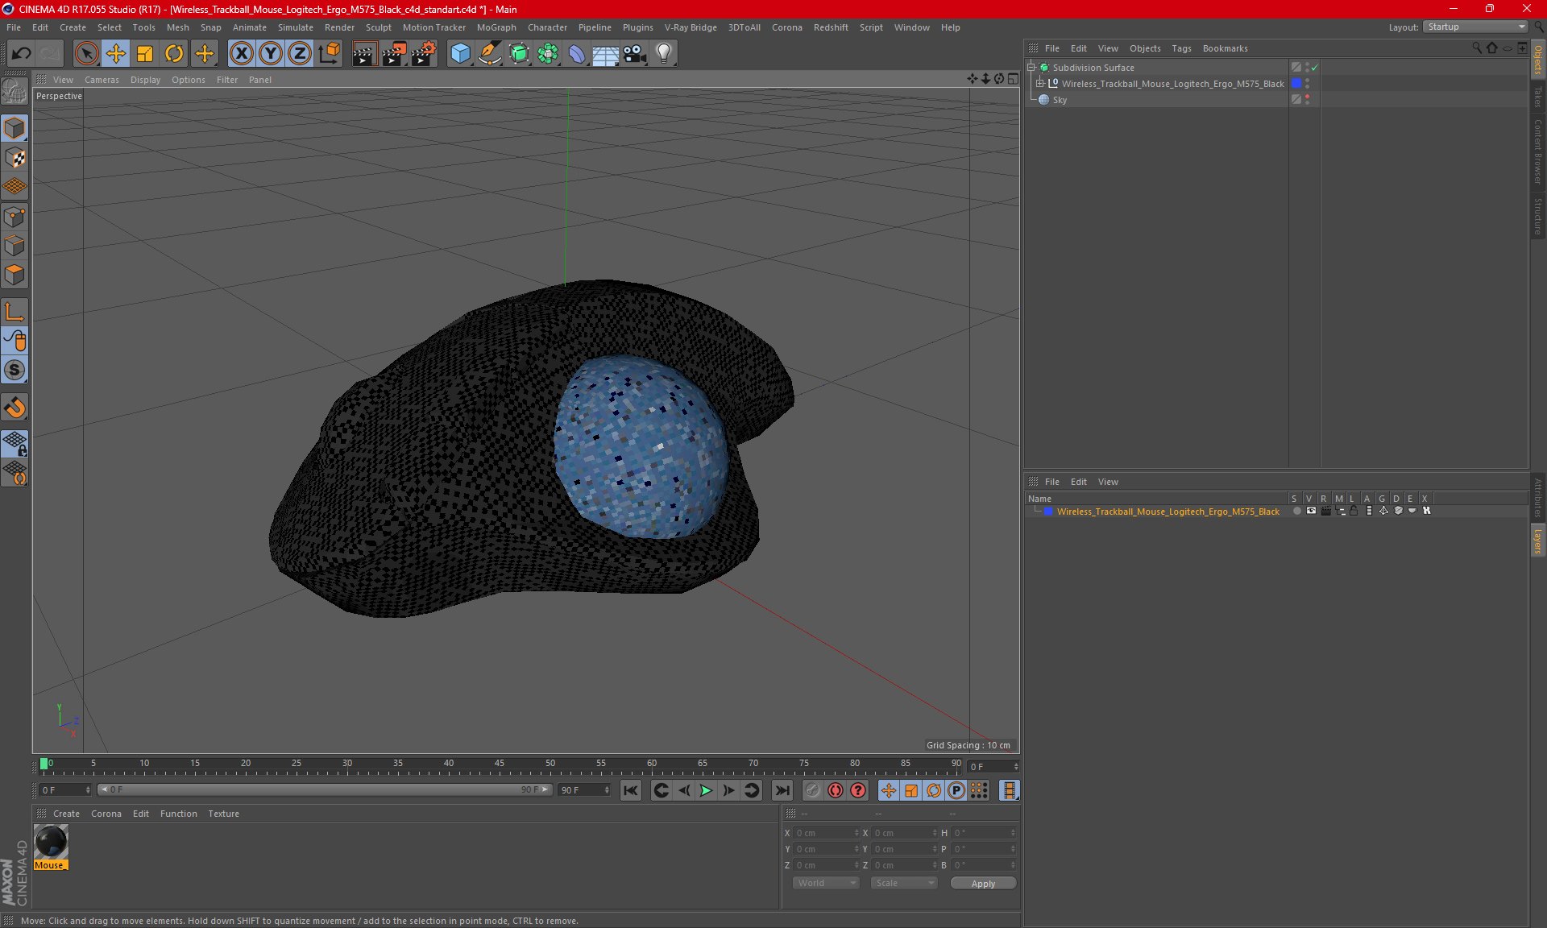Switch to Model mode in left palette
This screenshot has height=928, width=1547.
tap(15, 129)
